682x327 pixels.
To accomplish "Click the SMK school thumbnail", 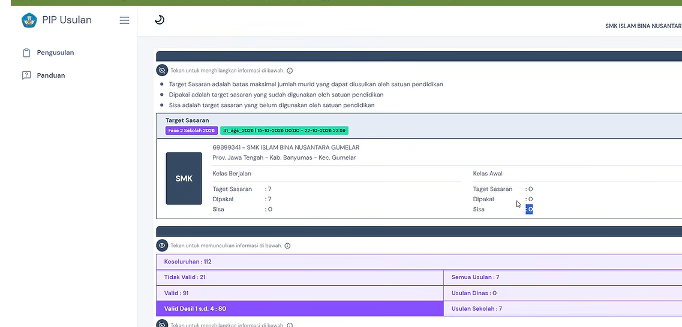I will 184,178.
